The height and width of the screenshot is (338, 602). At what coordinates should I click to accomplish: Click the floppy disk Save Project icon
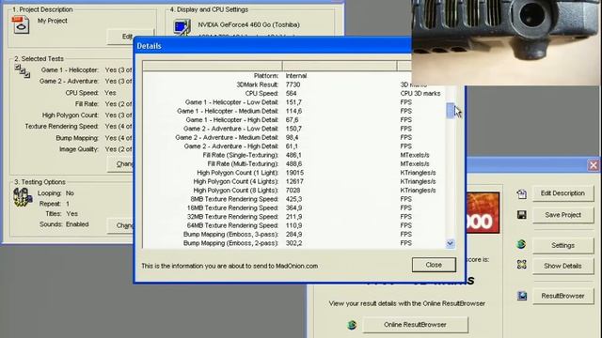point(521,215)
